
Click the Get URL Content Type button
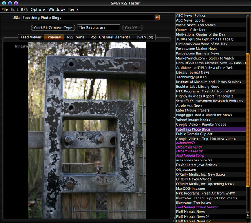pos(53,28)
